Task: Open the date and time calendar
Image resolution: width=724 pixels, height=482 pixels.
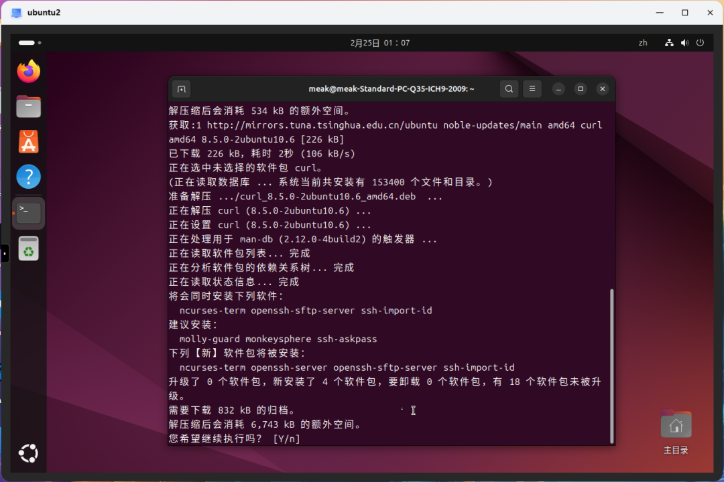Action: (379, 43)
